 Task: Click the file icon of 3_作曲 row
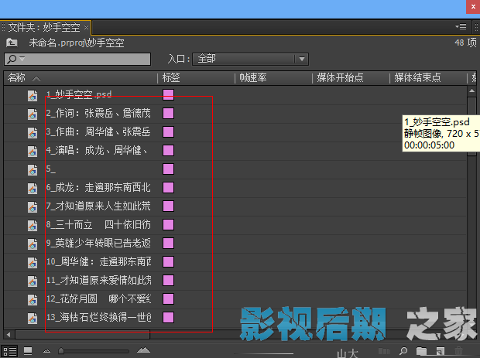click(x=33, y=133)
